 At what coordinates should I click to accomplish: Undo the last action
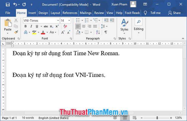[x=15, y=5]
